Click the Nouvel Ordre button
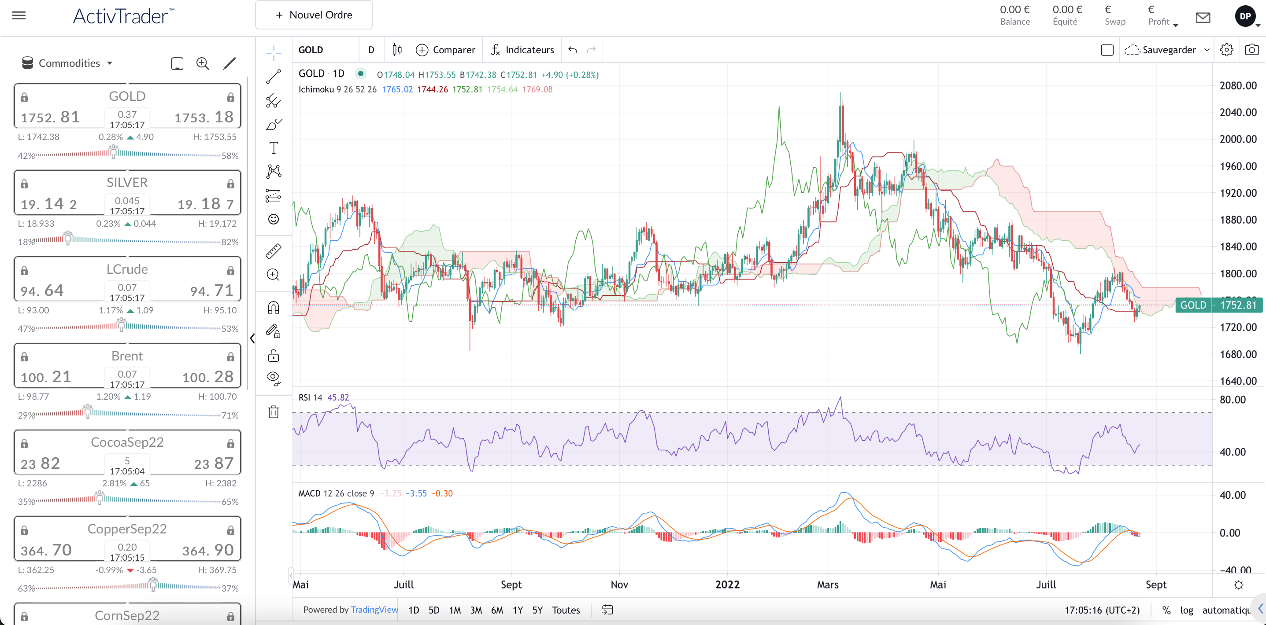Screen dimensions: 1266x625 pos(314,15)
